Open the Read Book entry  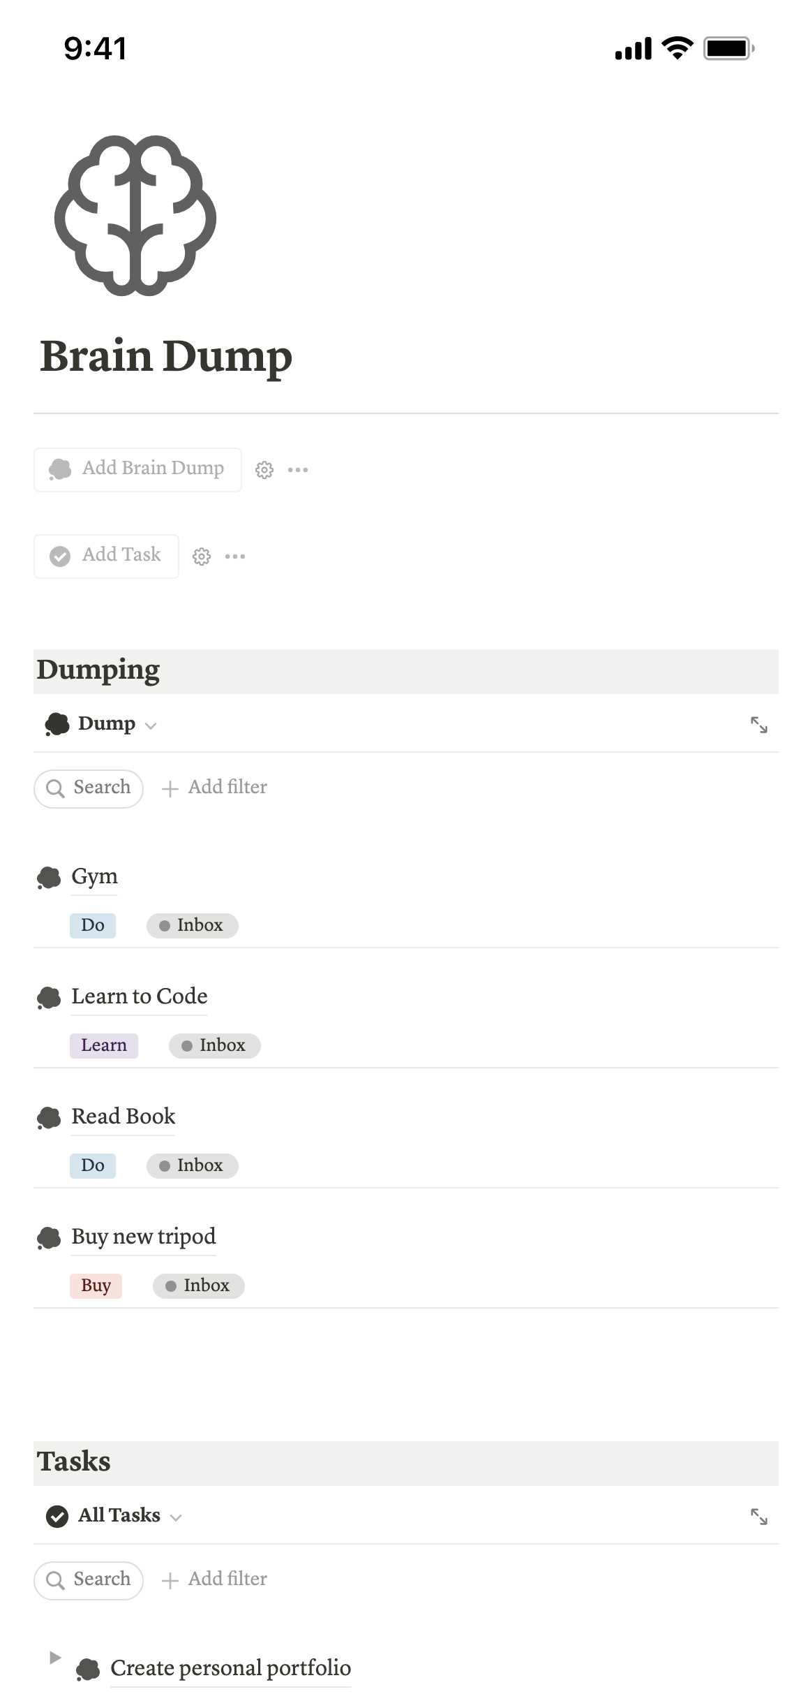(123, 1117)
